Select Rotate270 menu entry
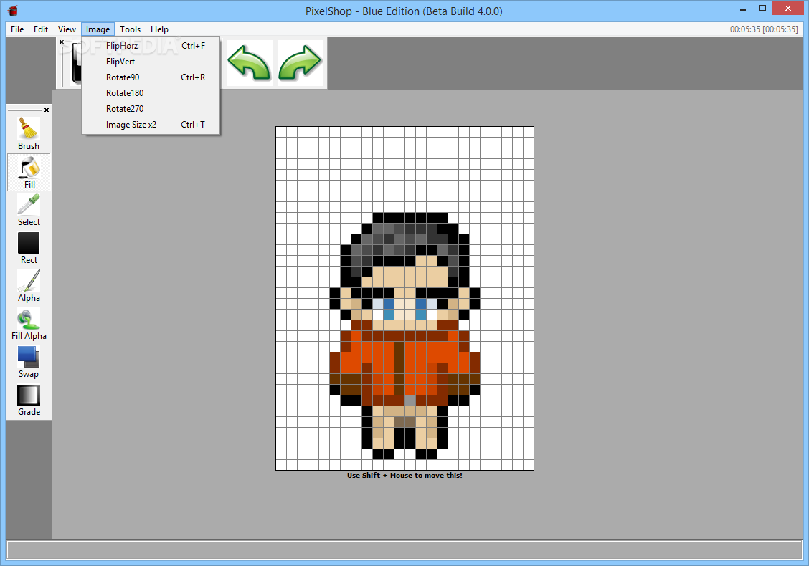The image size is (809, 566). point(151,109)
